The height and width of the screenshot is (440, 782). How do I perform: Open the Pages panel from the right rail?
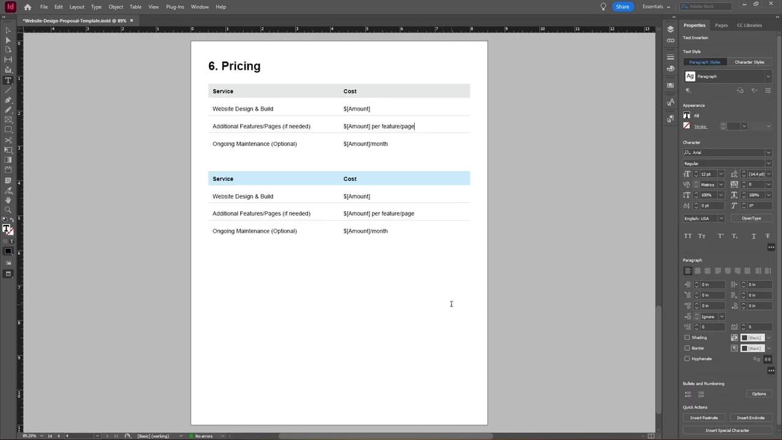tap(721, 25)
